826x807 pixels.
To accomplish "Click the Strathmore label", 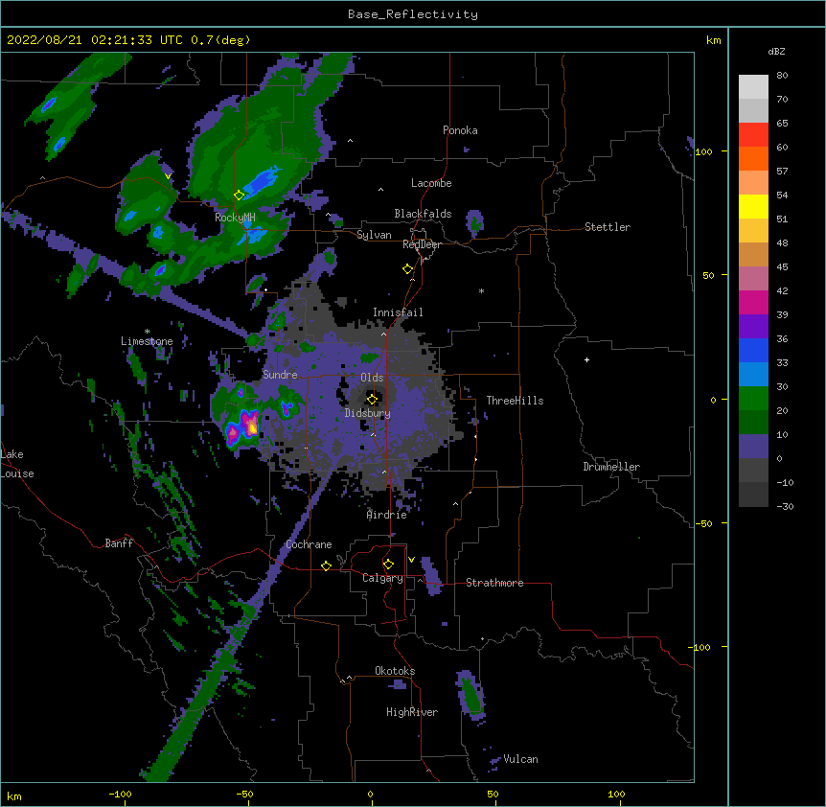I will tap(494, 583).
